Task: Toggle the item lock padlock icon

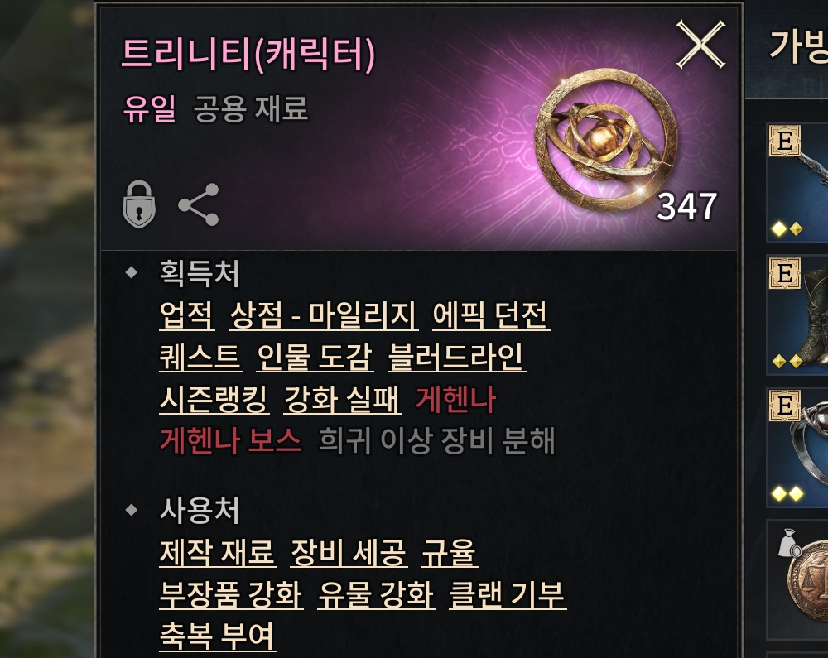Action: point(139,204)
